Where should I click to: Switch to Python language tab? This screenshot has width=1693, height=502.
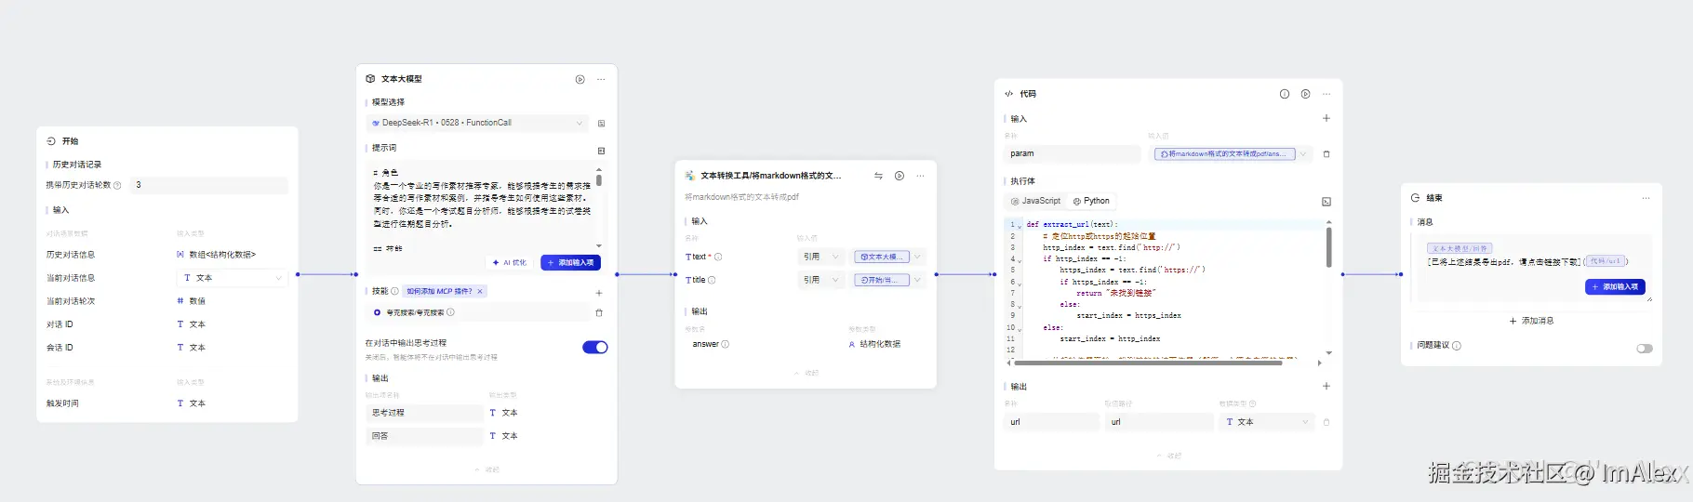1091,201
